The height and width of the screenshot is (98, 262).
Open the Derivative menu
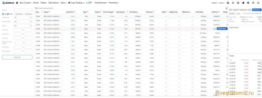54,3
